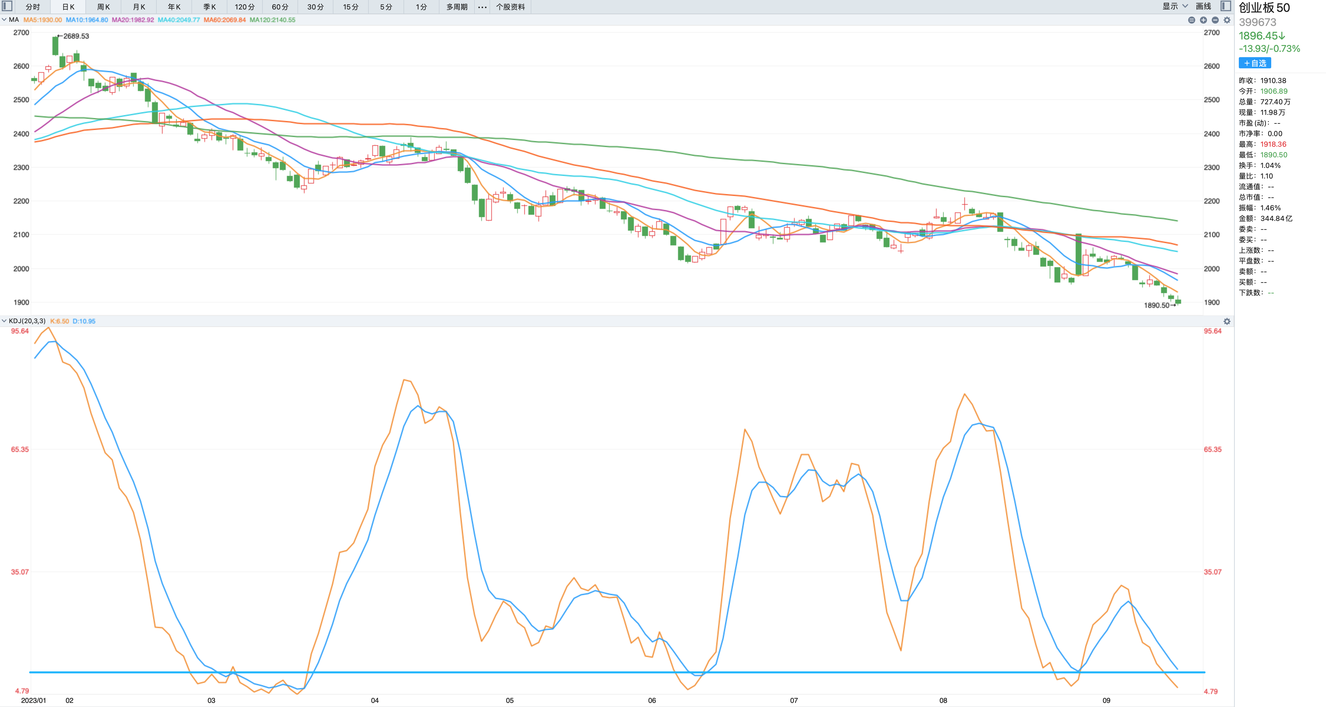Click the equals-sign reset zoom icon
1326x707 pixels.
point(1191,20)
